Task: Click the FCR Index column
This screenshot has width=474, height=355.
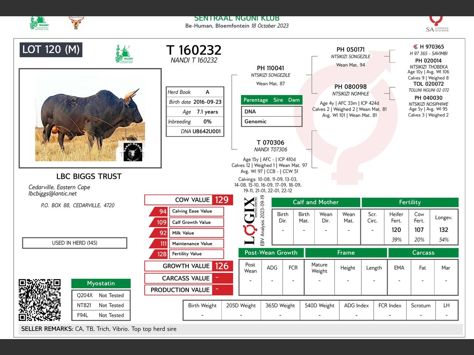Action: tap(390, 310)
